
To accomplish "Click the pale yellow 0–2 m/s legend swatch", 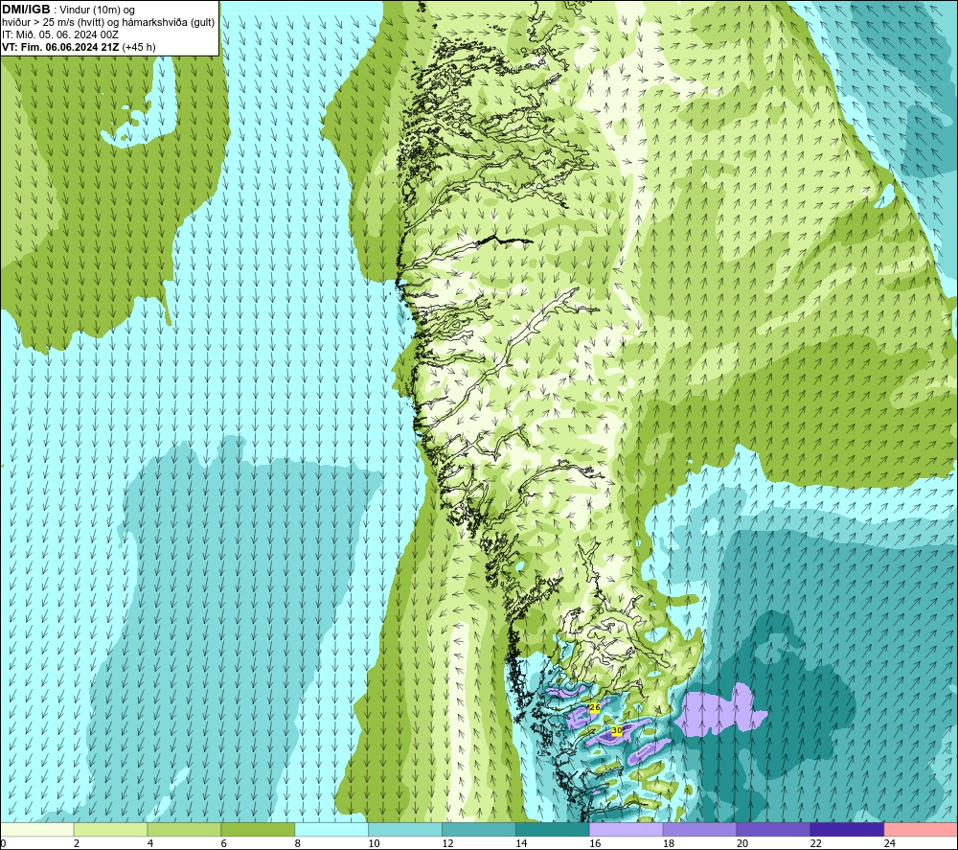I will [36, 830].
